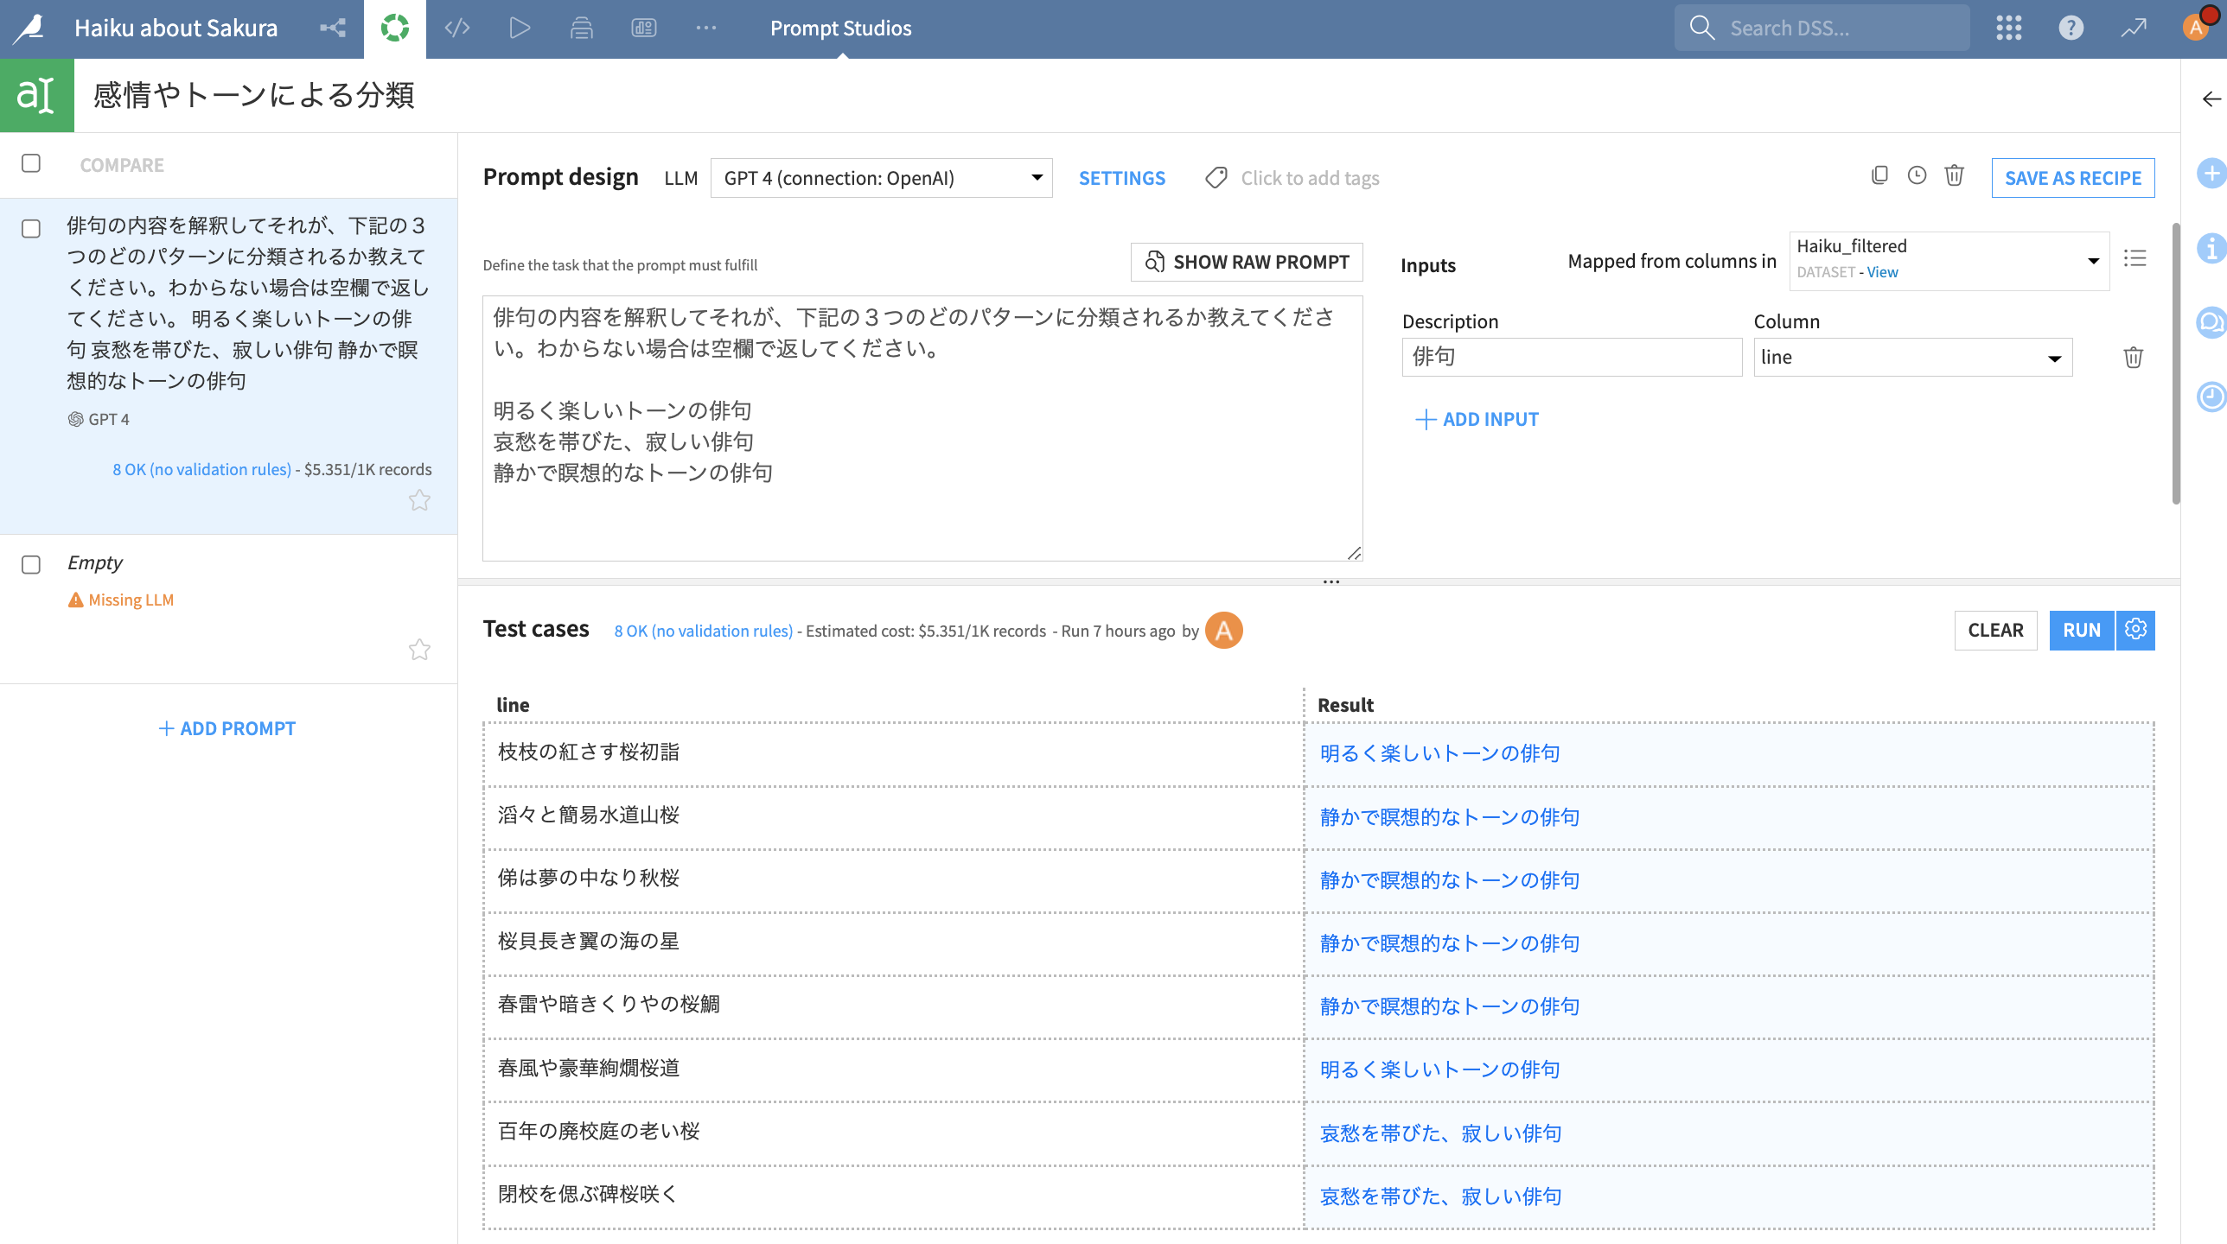This screenshot has width=2227, height=1244.
Task: Check the COMPARE select-all checkbox
Action: (x=31, y=163)
